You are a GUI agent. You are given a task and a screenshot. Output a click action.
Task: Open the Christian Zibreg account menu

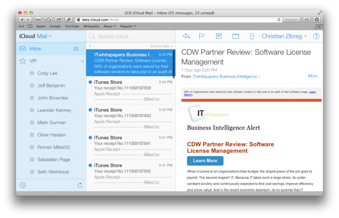click(284, 36)
